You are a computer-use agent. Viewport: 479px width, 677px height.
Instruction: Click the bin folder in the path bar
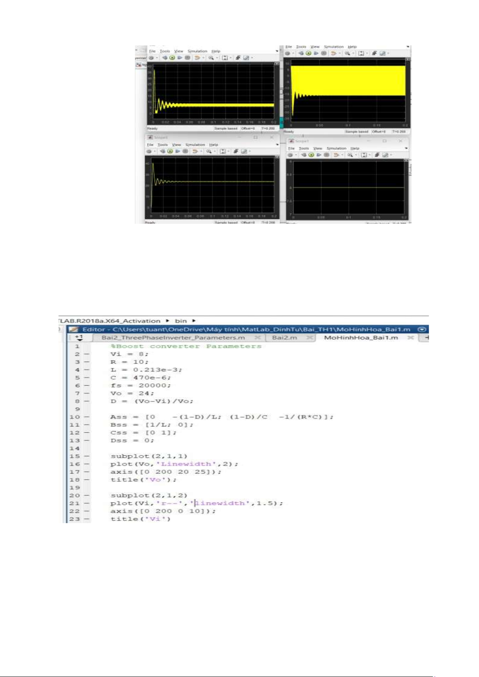coord(181,321)
